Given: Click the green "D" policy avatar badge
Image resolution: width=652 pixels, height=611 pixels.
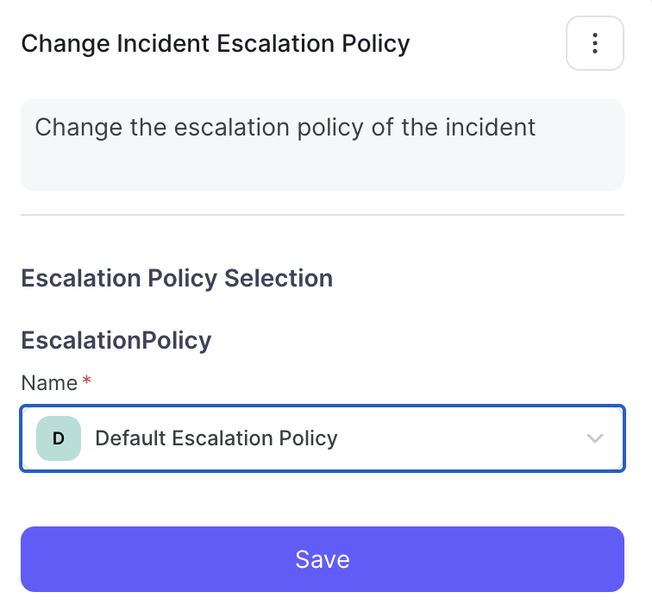Looking at the screenshot, I should [59, 438].
